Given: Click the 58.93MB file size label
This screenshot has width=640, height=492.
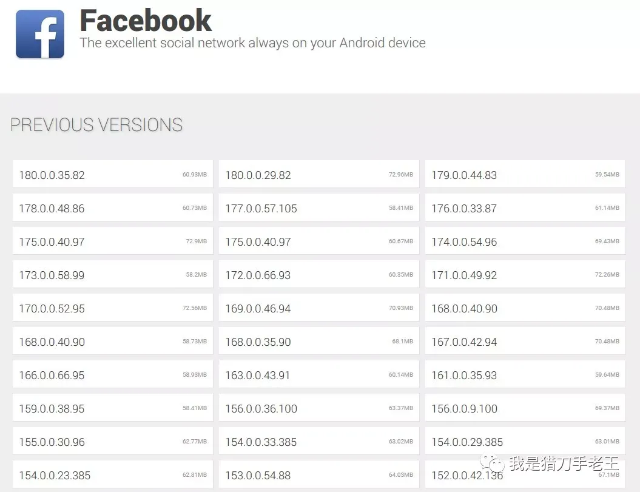Looking at the screenshot, I should tap(195, 375).
